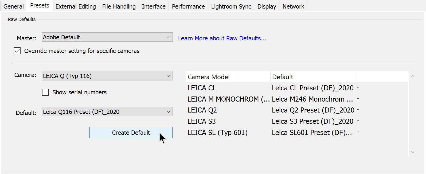Select the Presets tab
Viewport: 426px width, 174px height.
pos(40,6)
